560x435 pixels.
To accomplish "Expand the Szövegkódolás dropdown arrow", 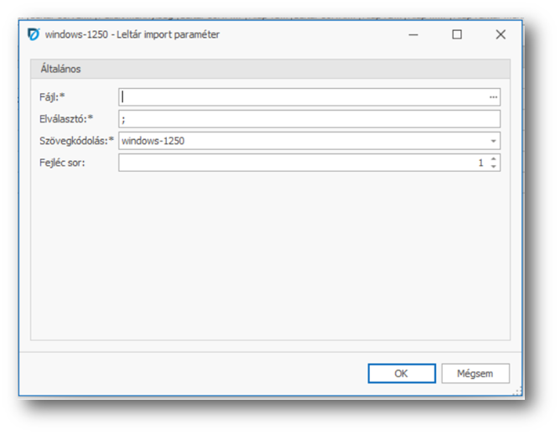I will pos(494,141).
